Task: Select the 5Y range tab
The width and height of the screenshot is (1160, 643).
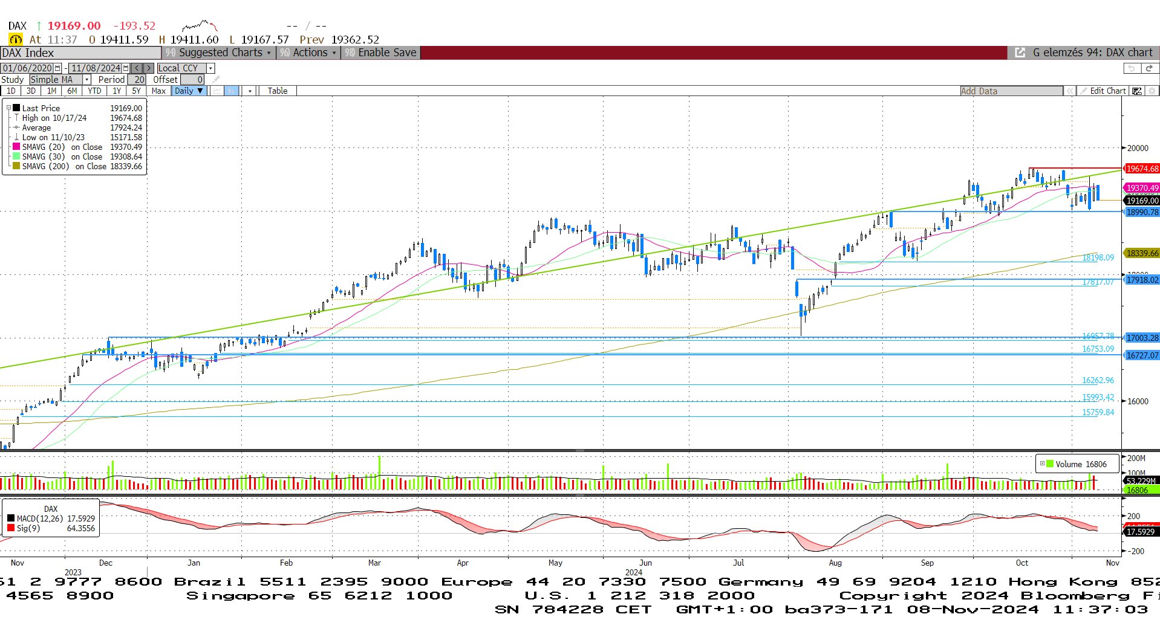Action: [x=136, y=91]
